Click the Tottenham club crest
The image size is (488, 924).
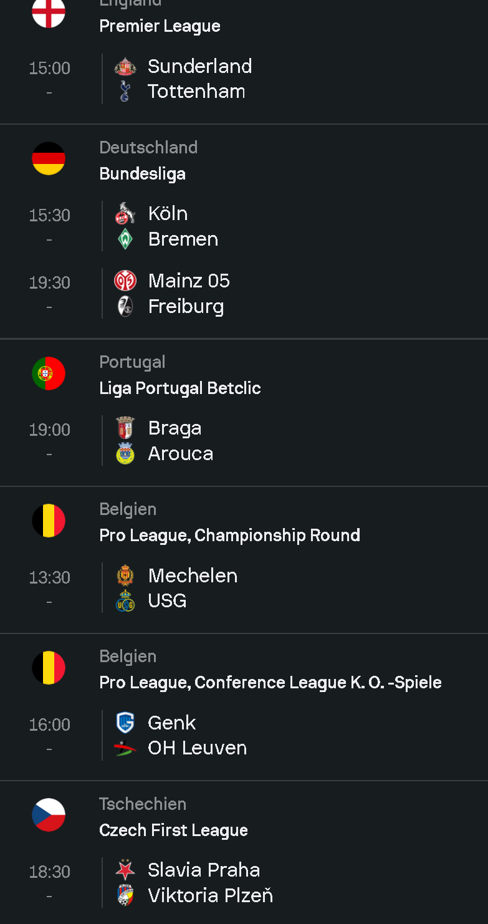[125, 92]
